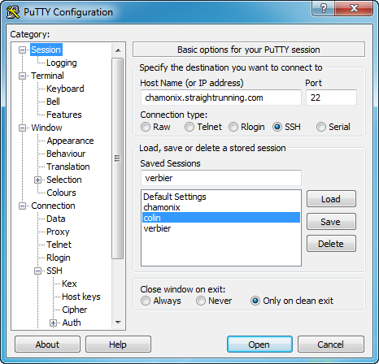
Task: Click the category tree scroll down arrow
Action: 118,323
